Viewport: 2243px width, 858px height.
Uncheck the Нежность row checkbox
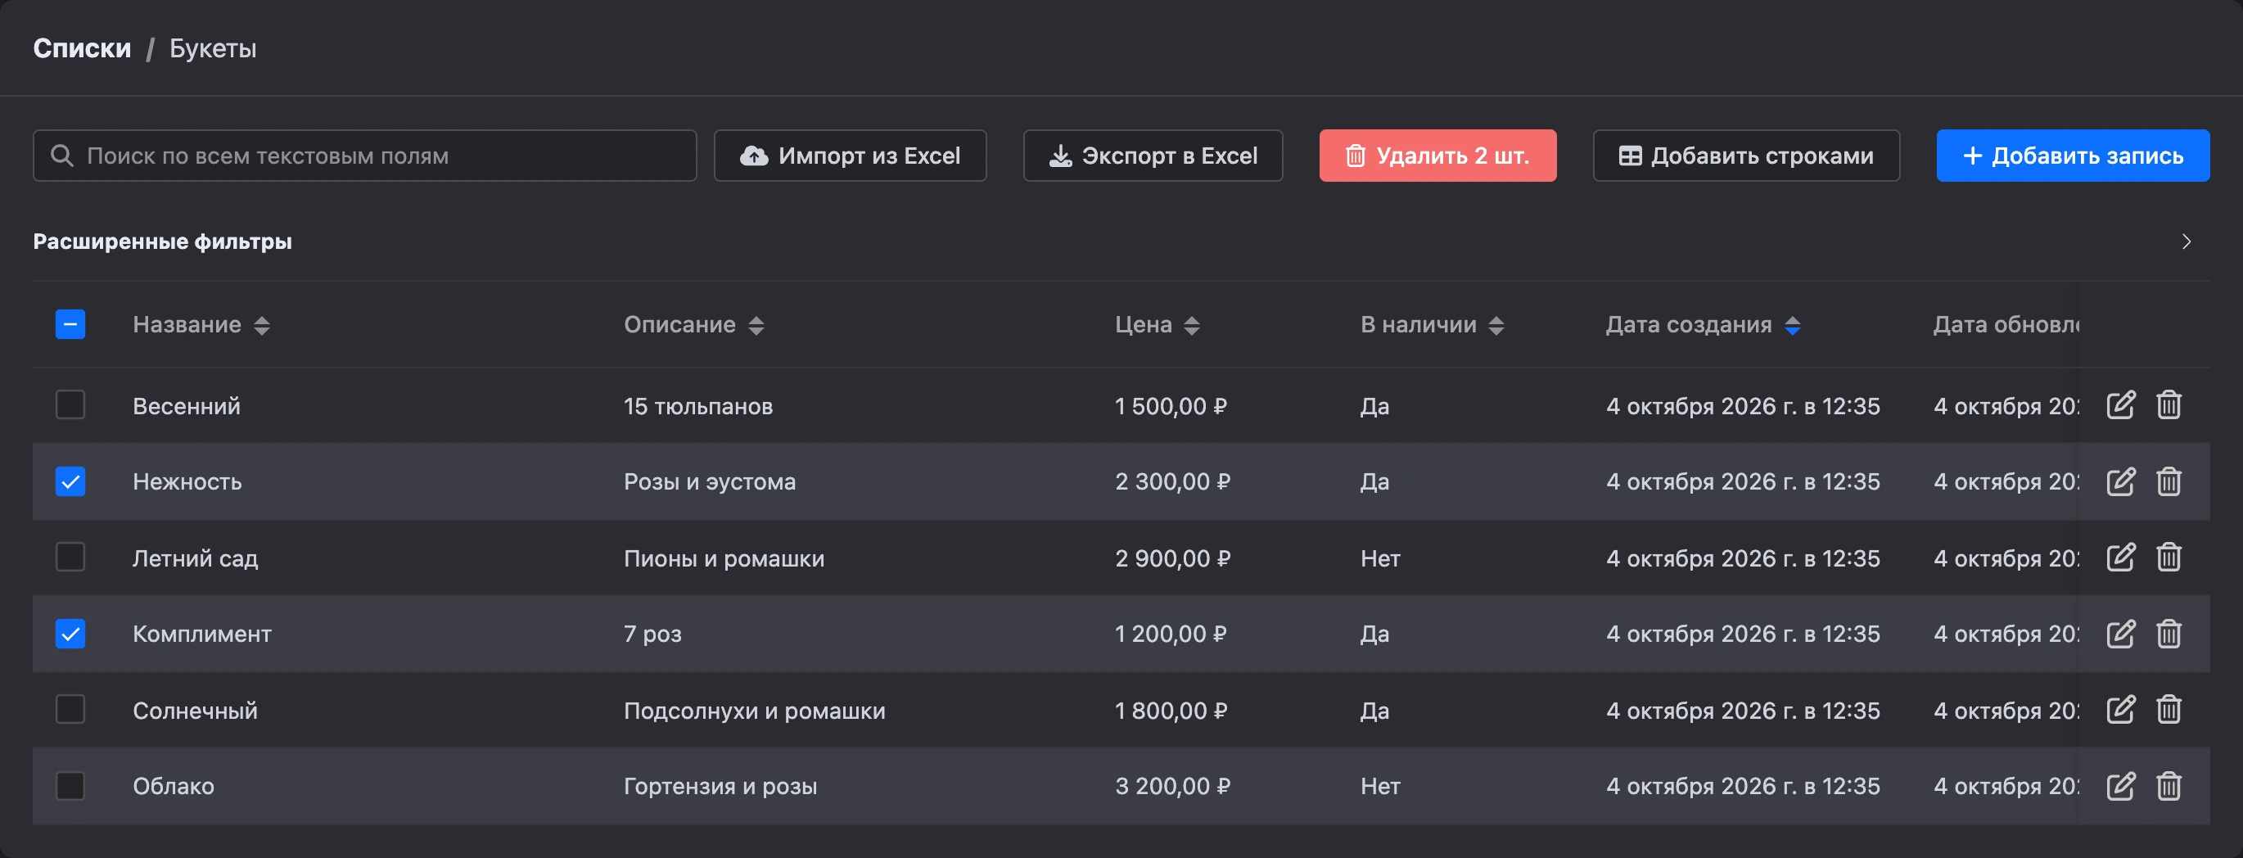(70, 481)
